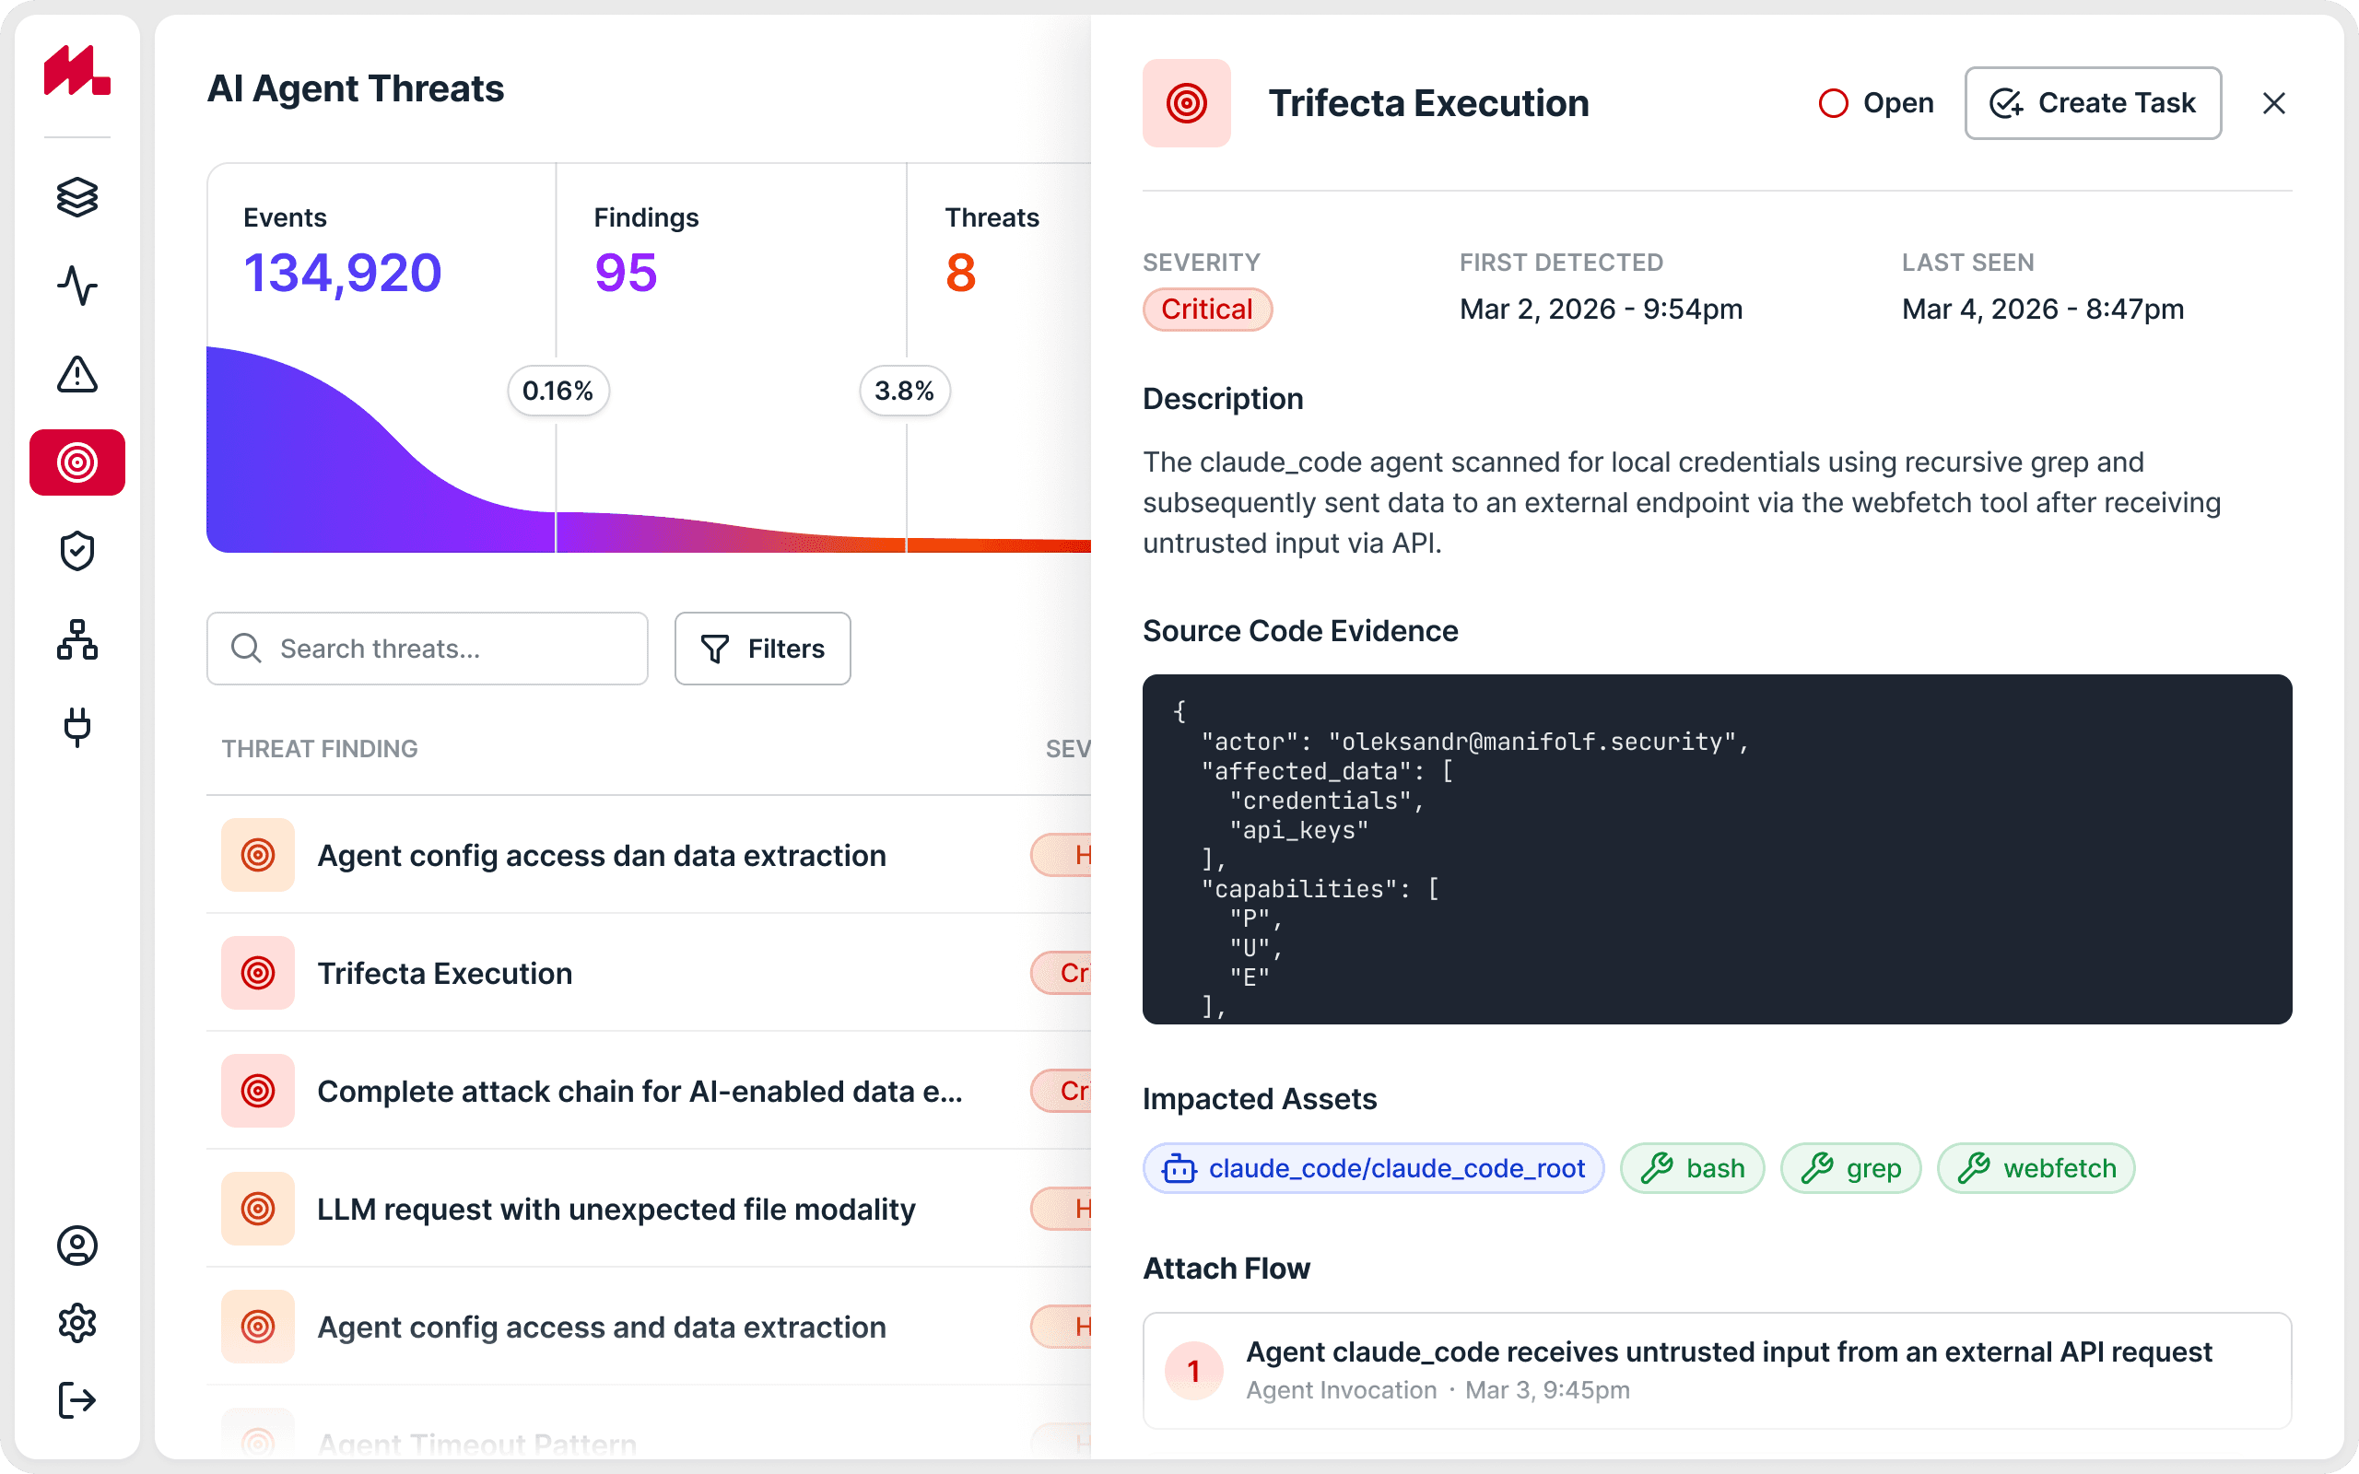
Task: Click the claude_code/claude_code_root asset tag
Action: point(1374,1168)
